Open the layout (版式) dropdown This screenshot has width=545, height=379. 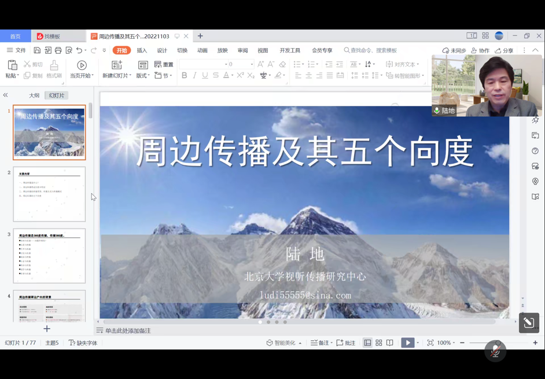(x=142, y=76)
